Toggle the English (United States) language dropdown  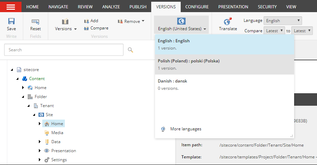(181, 25)
